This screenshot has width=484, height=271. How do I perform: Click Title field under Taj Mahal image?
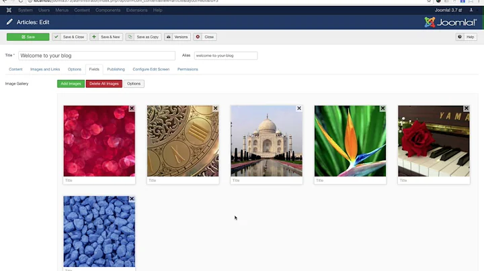tap(266, 180)
